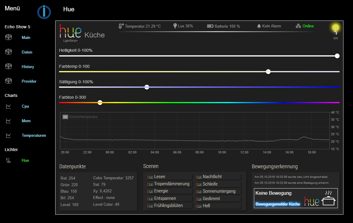Click the Echo Show 5 heading
Image resolution: width=353 pixels, height=223 pixels.
coord(17,27)
